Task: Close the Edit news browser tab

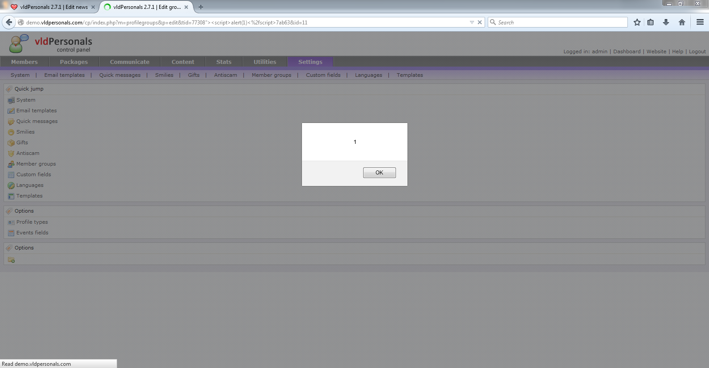Action: [93, 7]
